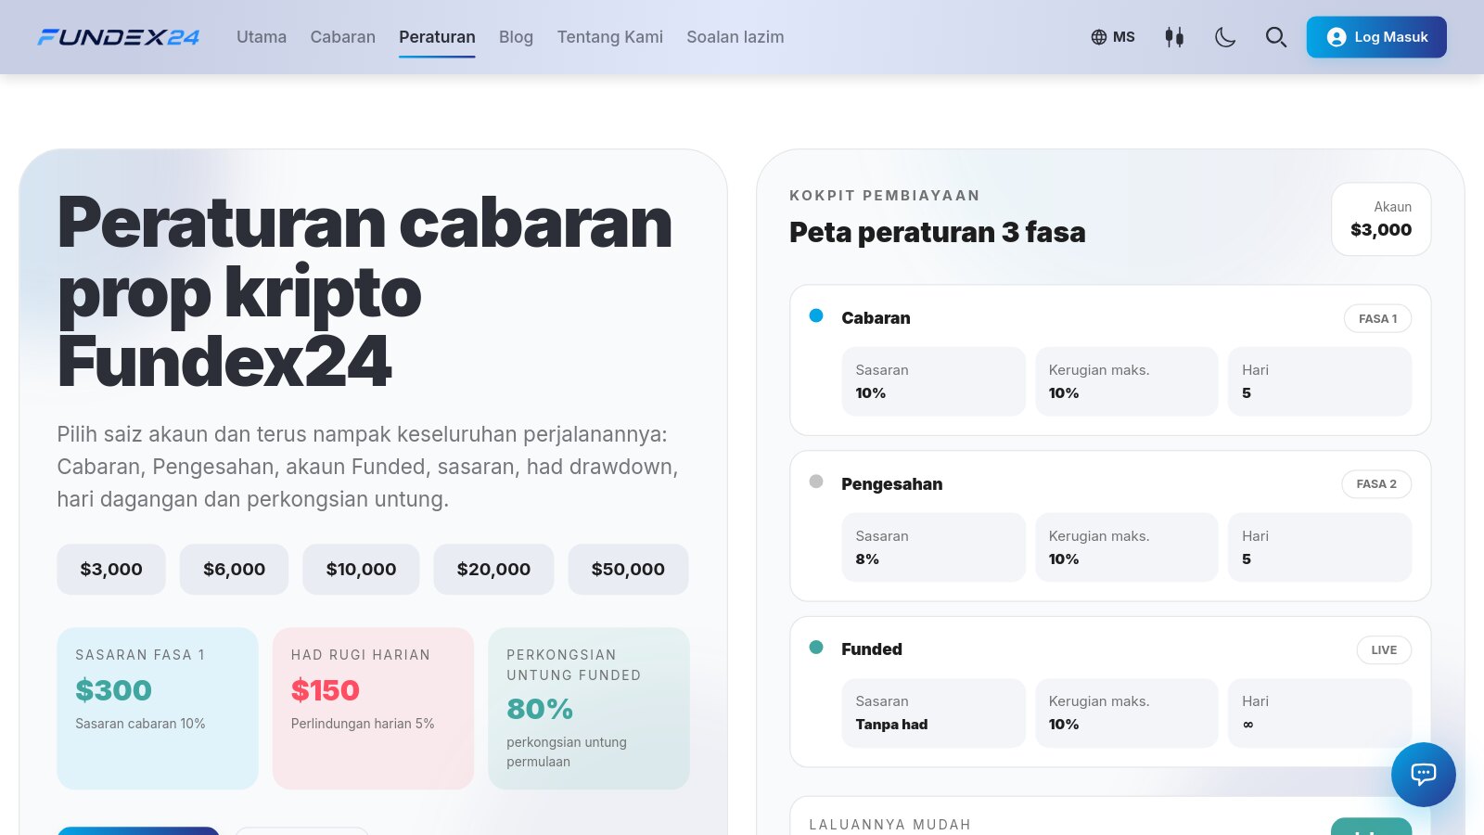Select the Peraturan nav tab
The image size is (1484, 835).
(437, 37)
